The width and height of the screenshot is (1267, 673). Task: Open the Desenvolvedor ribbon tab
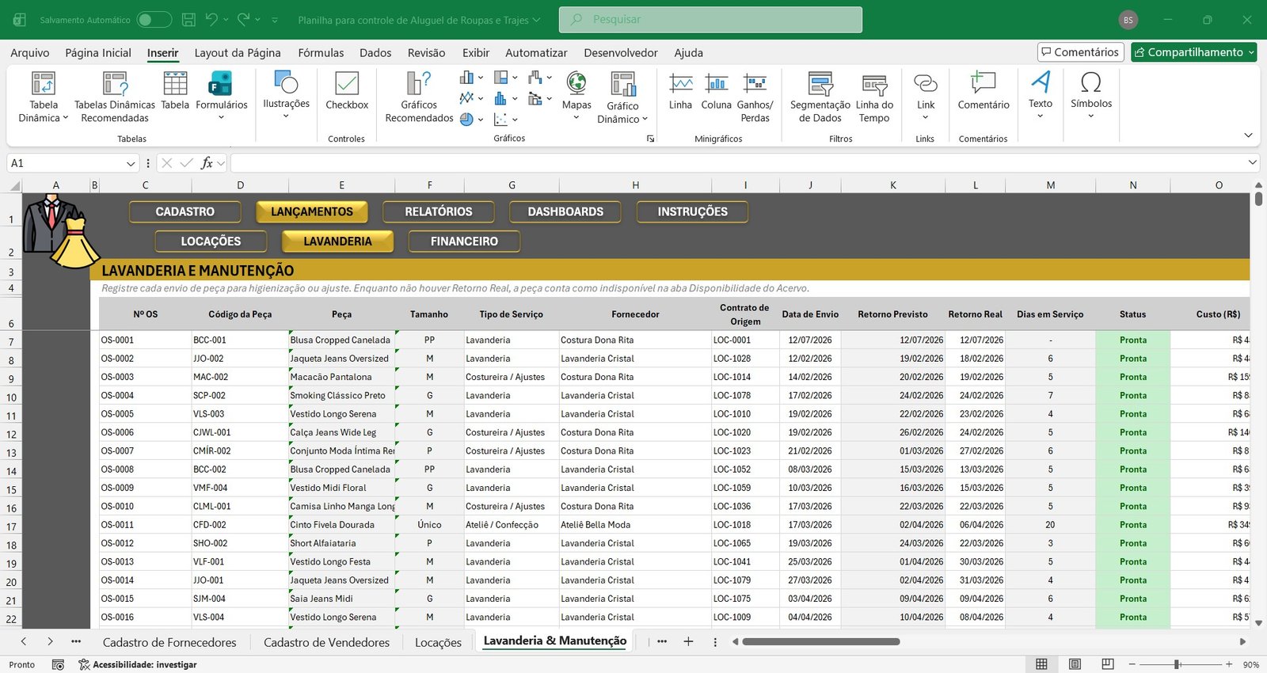pyautogui.click(x=621, y=53)
